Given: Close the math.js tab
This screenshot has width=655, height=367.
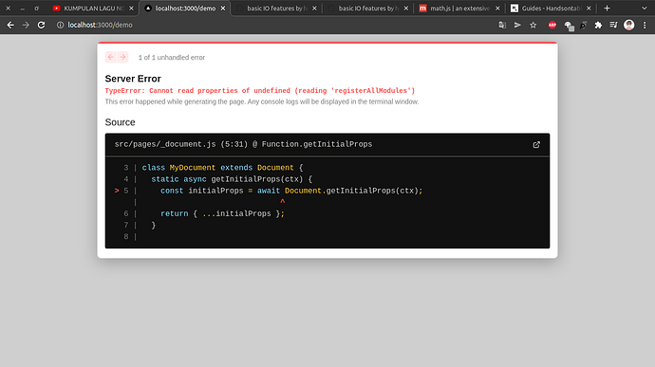Looking at the screenshot, I should 497,9.
